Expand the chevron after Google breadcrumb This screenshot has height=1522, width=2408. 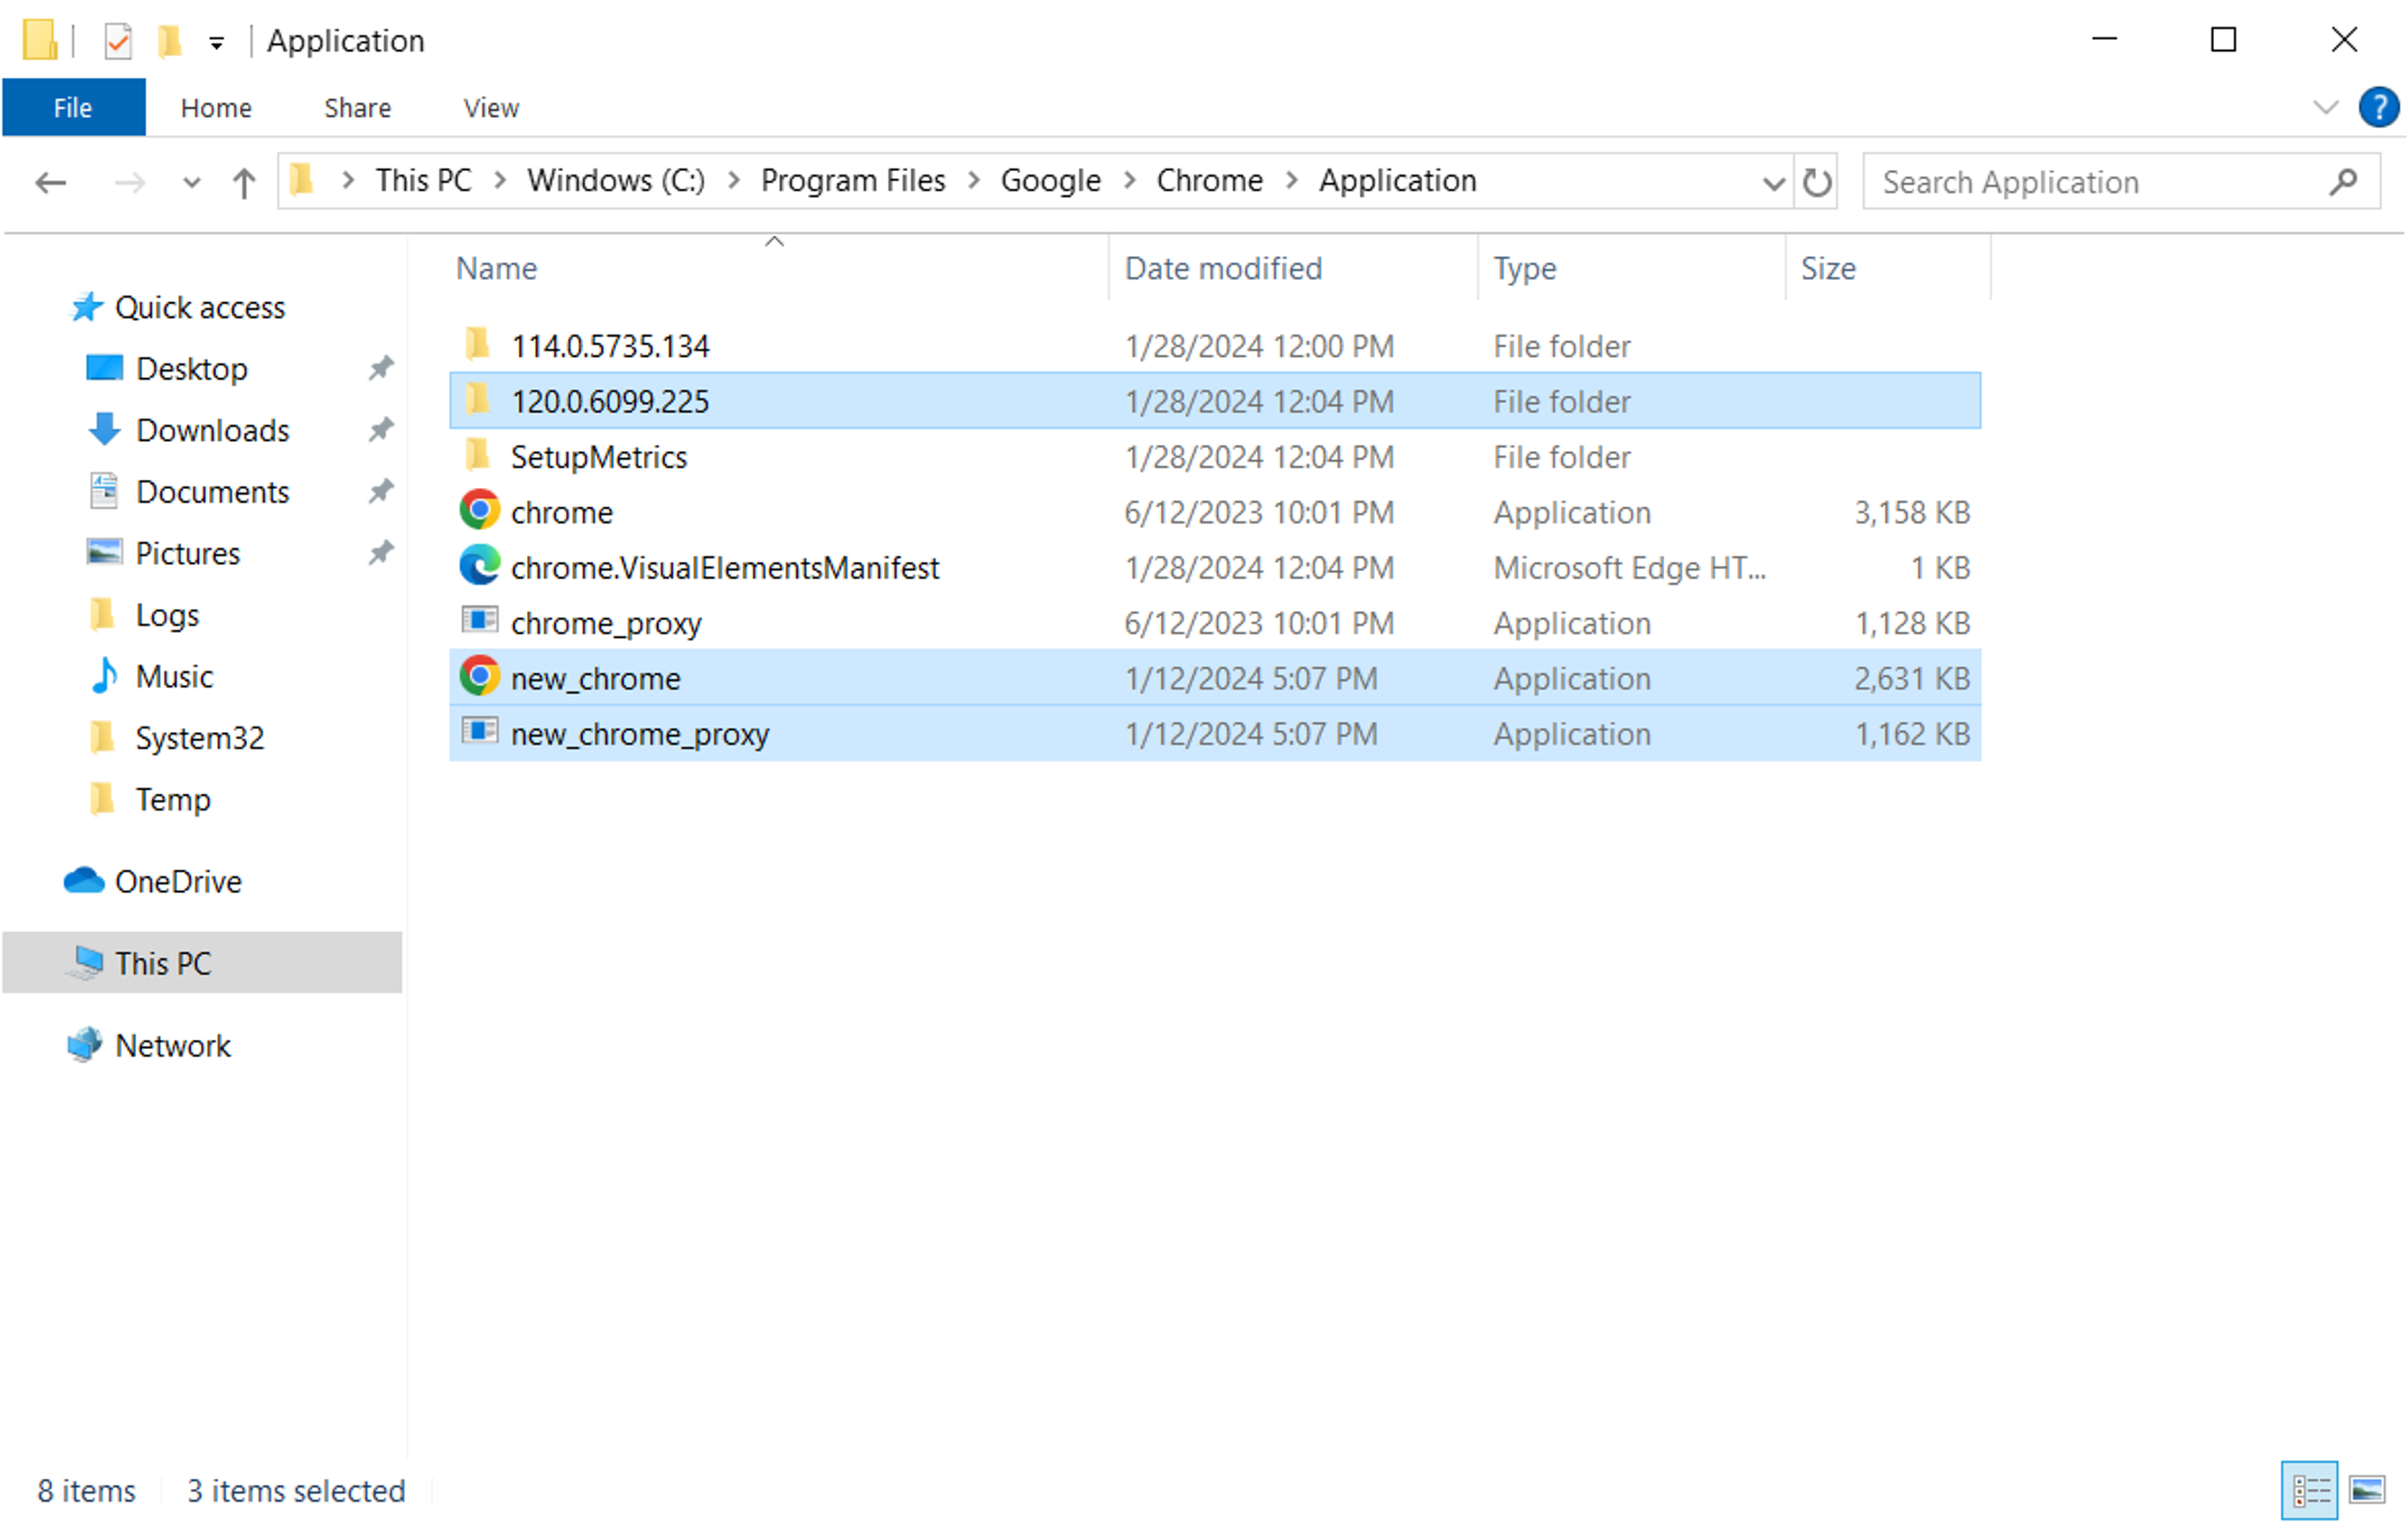(1129, 181)
